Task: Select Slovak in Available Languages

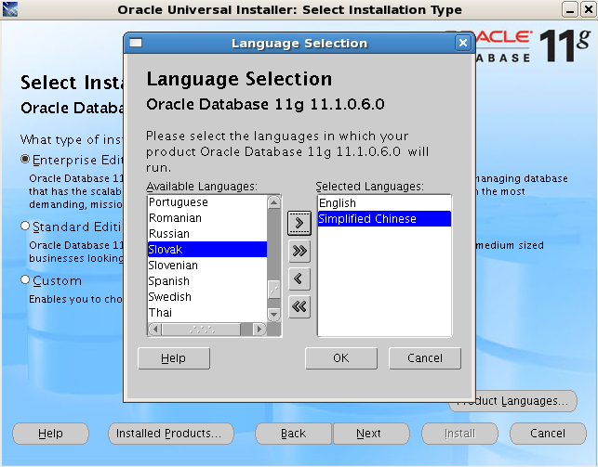Action: point(207,250)
